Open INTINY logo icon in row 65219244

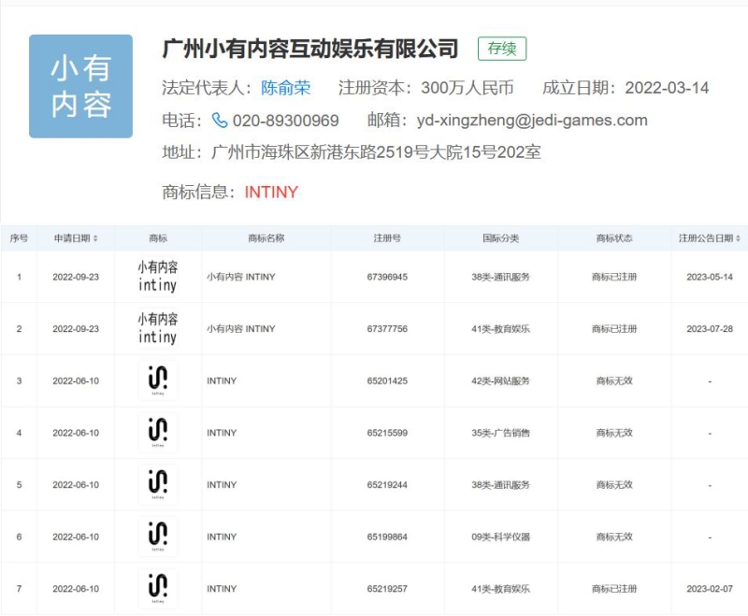click(x=158, y=484)
